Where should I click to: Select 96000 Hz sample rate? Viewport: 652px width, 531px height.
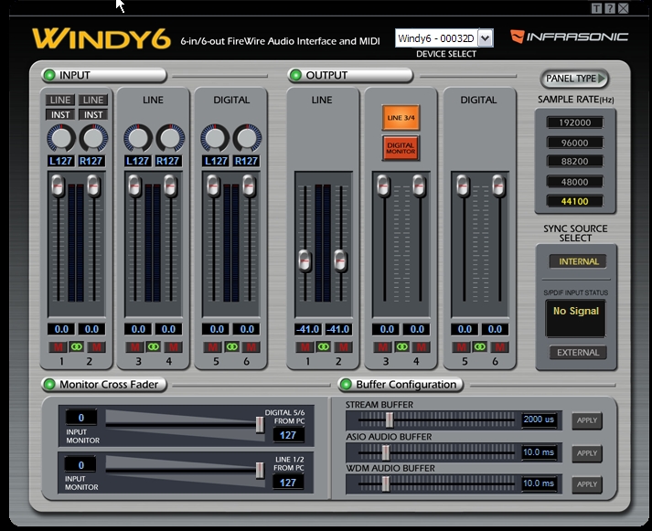click(x=574, y=143)
